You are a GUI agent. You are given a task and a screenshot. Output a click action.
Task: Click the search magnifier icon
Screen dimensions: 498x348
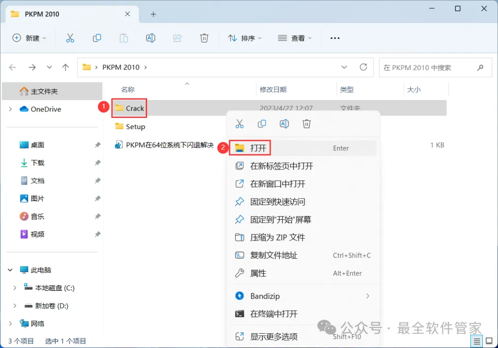tap(480, 67)
